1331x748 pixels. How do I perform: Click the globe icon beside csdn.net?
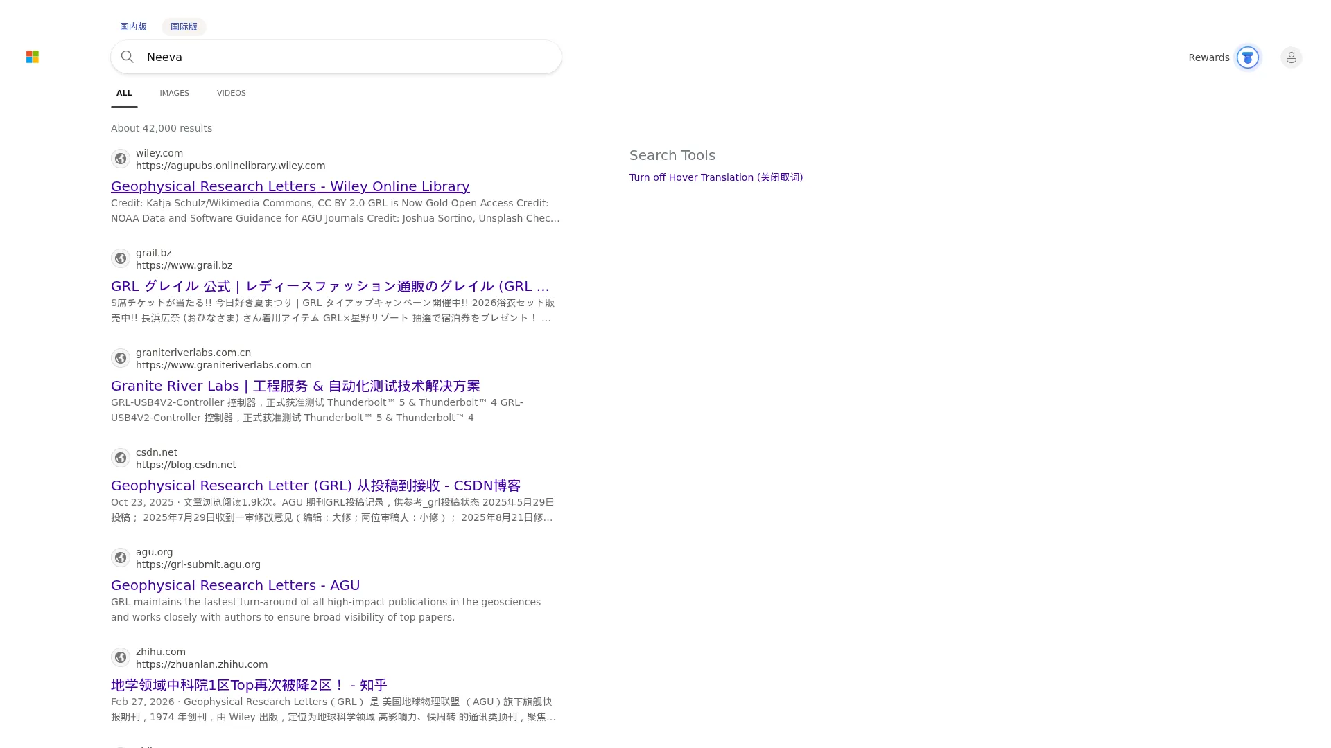(x=121, y=458)
